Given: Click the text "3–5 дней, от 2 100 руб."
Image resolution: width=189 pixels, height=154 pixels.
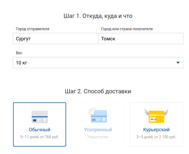Looking at the screenshot, I should click(x=156, y=137).
